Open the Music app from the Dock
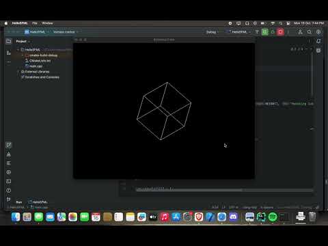Screen dimensions: 328x246 [165, 217]
